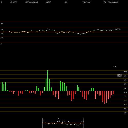Click the last red bar in MR histogram
The height and width of the screenshot is (128, 128).
(114, 93)
